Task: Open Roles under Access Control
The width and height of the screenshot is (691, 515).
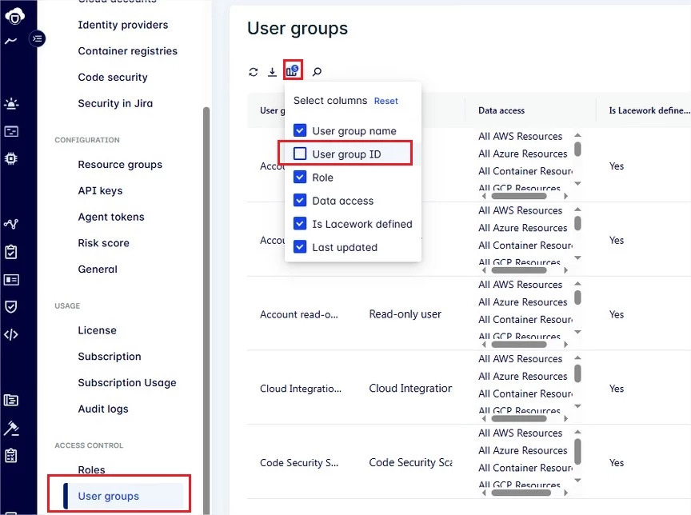Action: [92, 469]
